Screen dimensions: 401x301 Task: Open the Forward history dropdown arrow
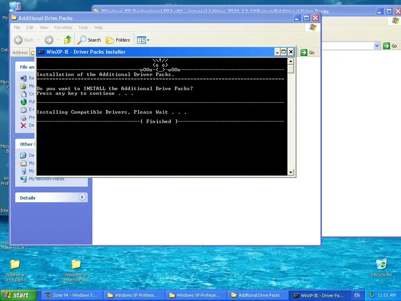(x=58, y=40)
